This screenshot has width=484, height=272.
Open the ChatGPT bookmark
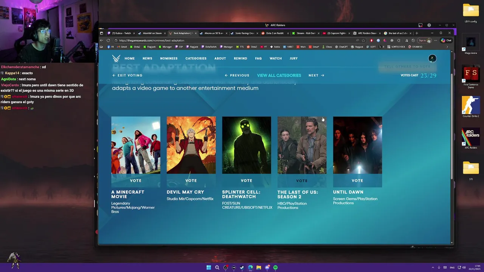(341, 47)
